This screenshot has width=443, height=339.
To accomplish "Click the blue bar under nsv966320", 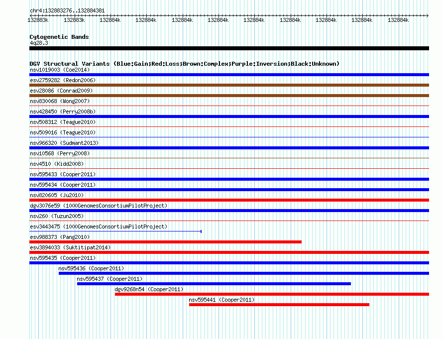I will point(229,148).
